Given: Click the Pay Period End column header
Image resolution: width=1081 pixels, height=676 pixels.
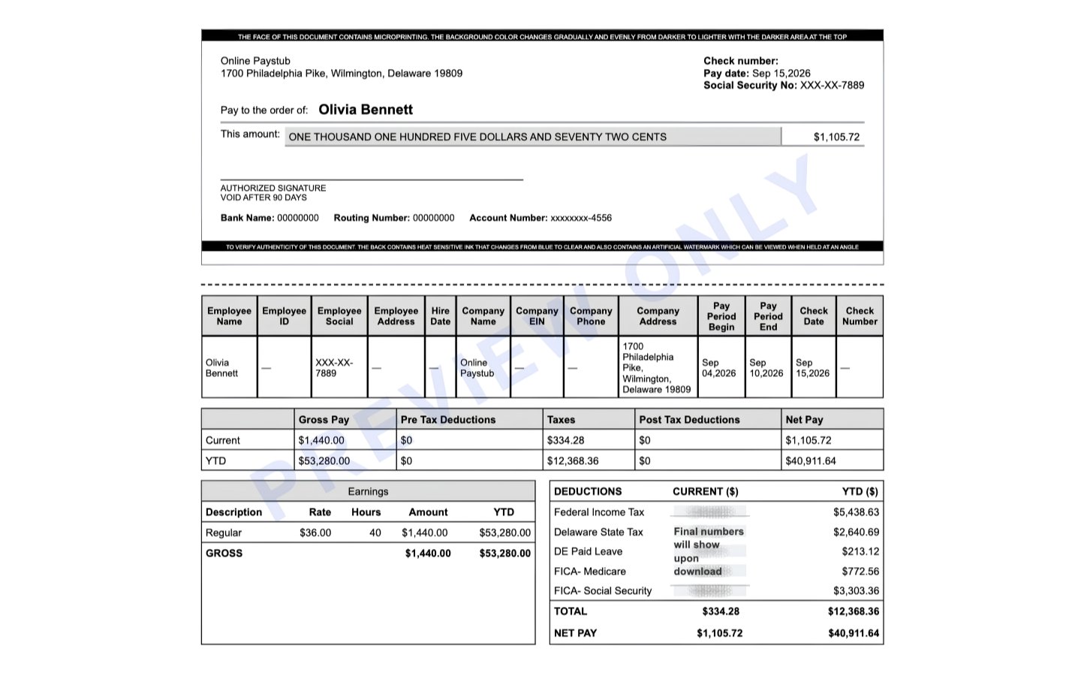Looking at the screenshot, I should 768,316.
